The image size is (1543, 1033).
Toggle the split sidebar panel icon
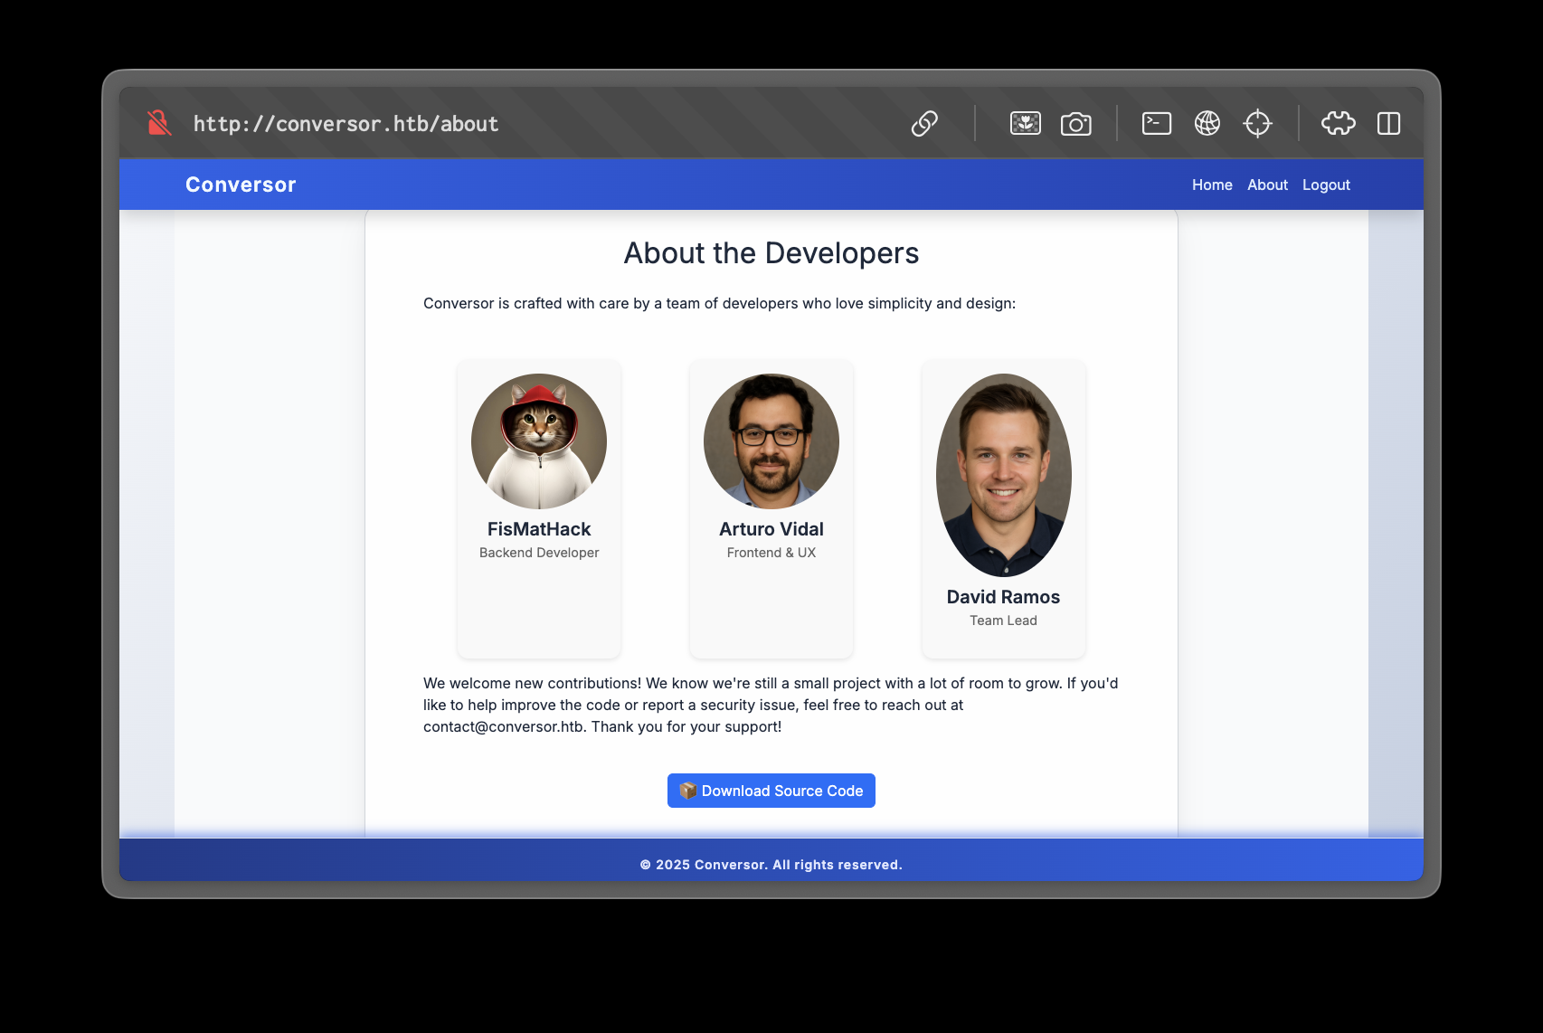tap(1388, 123)
